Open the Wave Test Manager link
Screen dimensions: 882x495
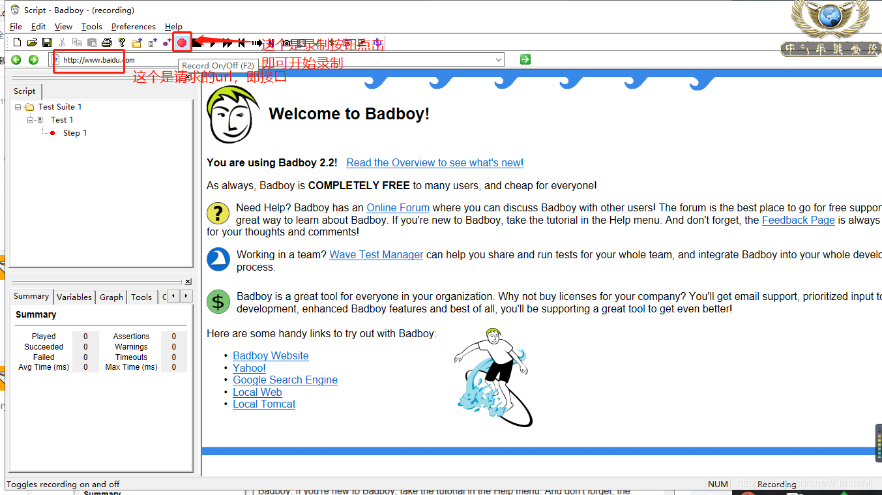tap(376, 255)
